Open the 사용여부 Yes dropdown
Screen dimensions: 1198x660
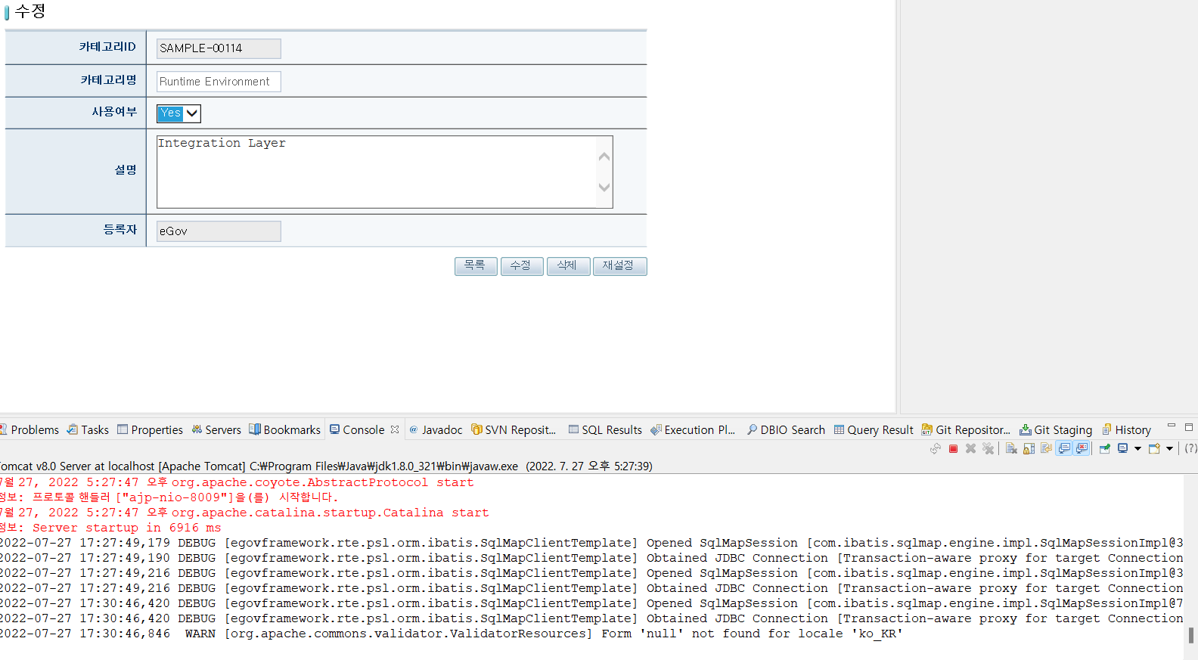tap(178, 113)
